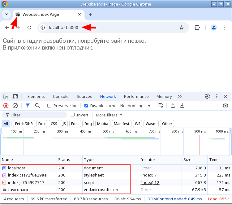Screen dimensions: 232x205
Task: Open DevTools settings gear
Action: pyautogui.click(x=207, y=96)
